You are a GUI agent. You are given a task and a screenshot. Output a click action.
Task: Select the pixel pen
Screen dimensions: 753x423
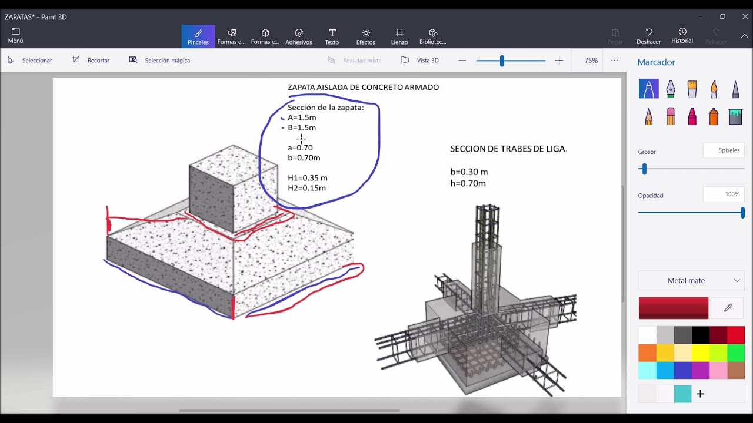(735, 89)
